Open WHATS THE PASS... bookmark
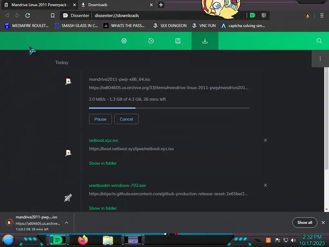Screen dimensions: 329x247 (124, 26)
